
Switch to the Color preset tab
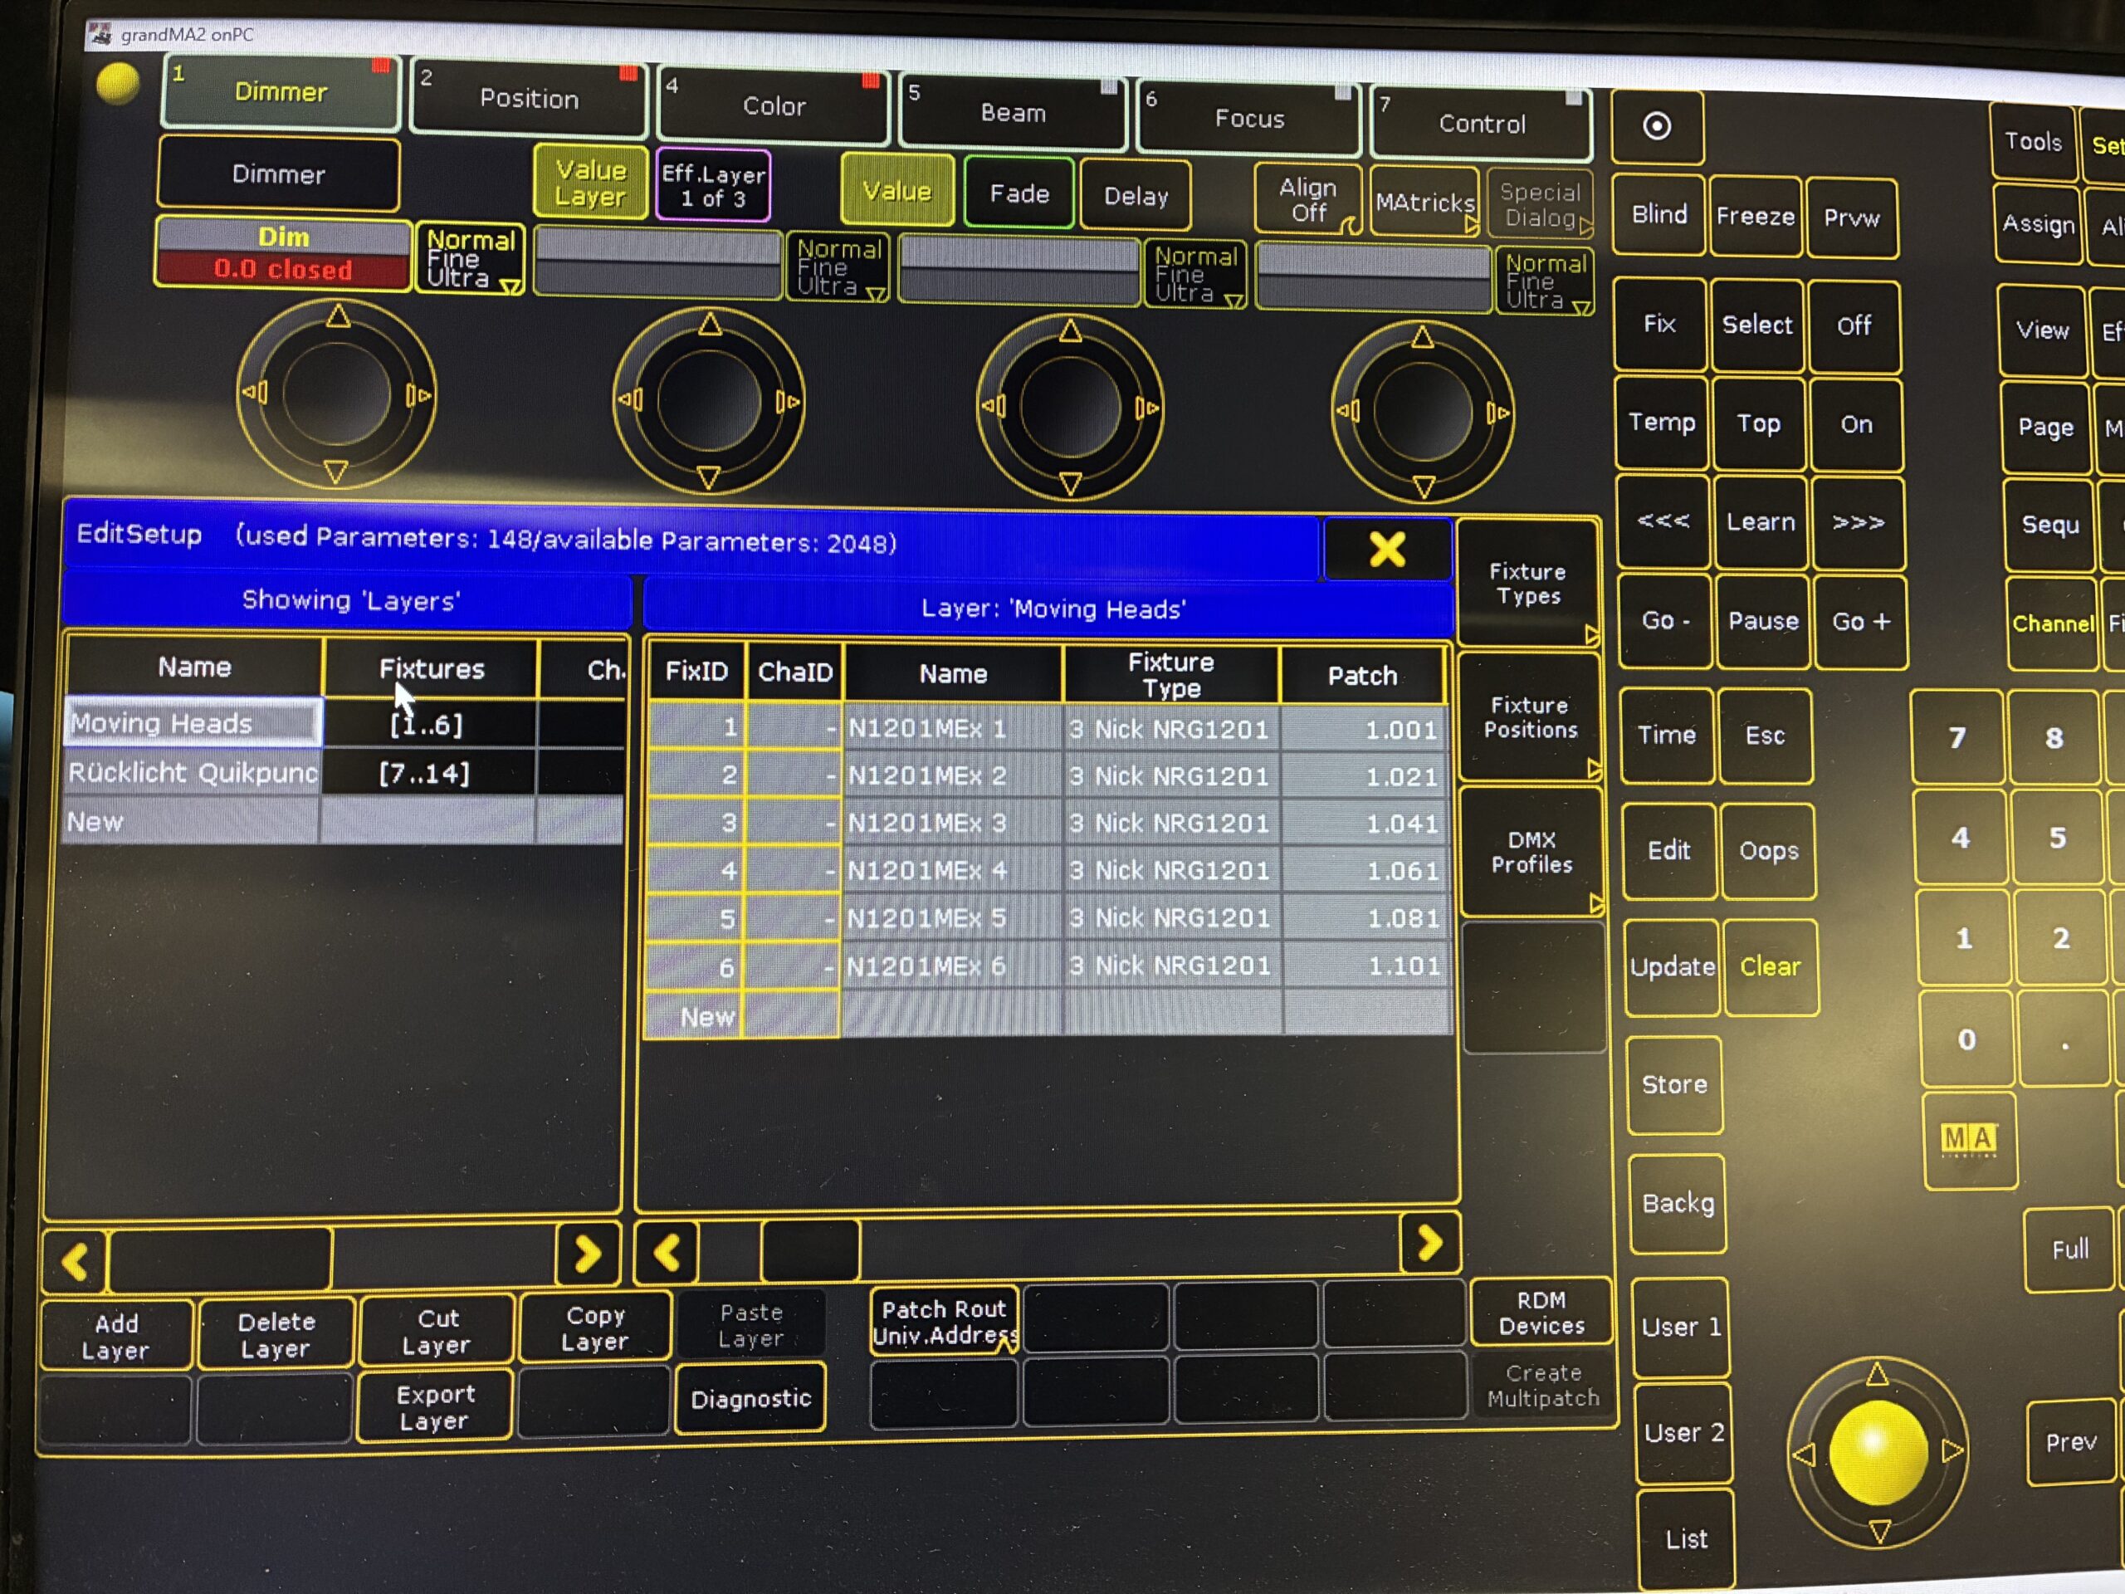tap(774, 105)
